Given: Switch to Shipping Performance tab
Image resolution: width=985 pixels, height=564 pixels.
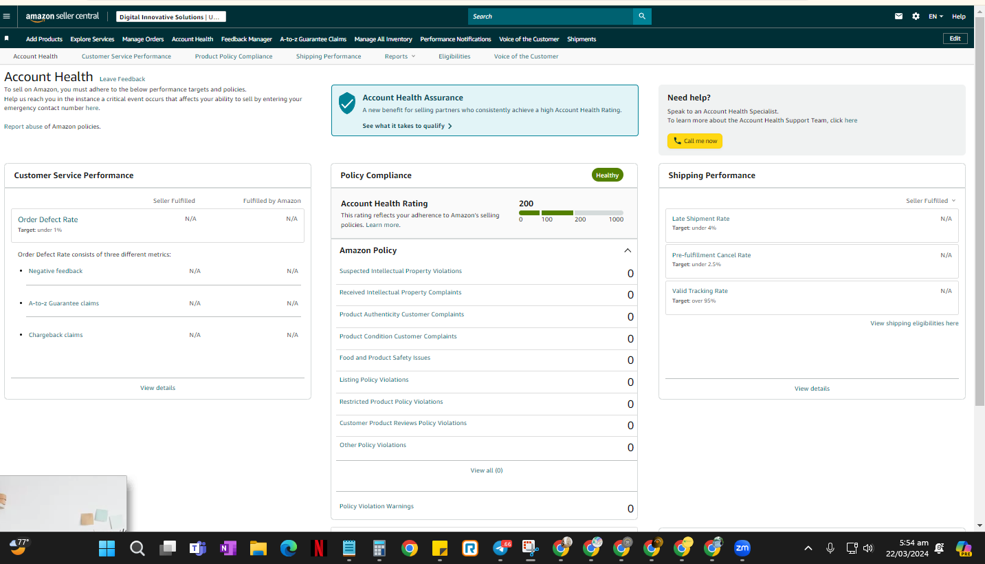Looking at the screenshot, I should [x=329, y=56].
